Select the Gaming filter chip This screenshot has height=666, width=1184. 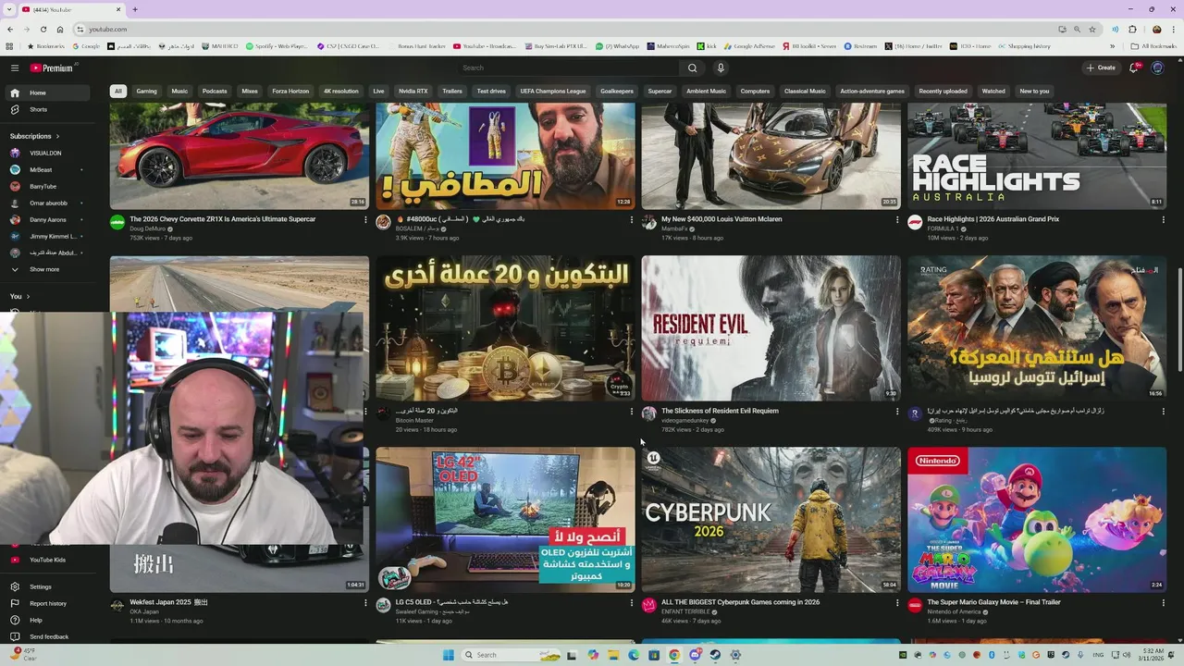point(146,91)
